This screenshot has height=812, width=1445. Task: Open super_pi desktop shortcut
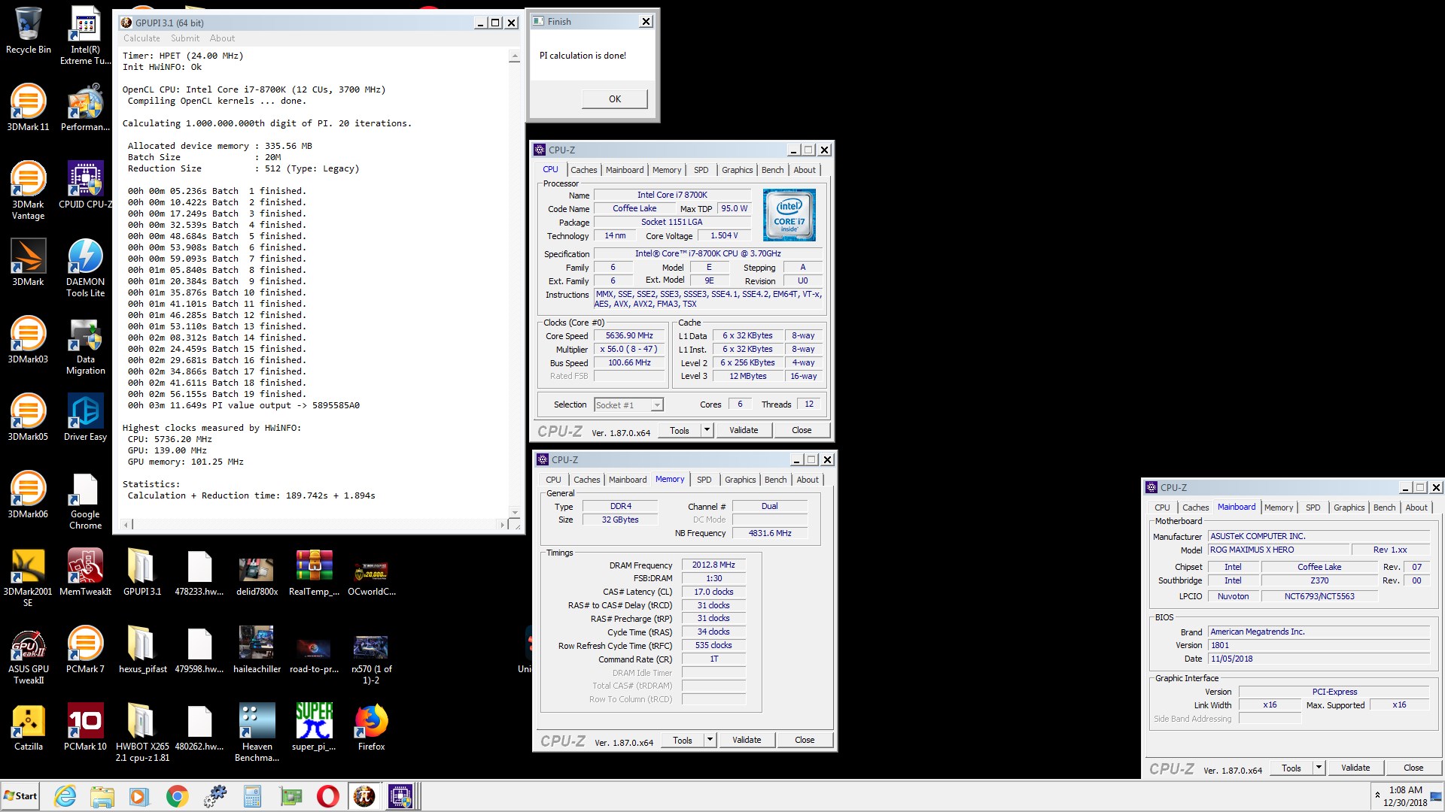pyautogui.click(x=314, y=727)
